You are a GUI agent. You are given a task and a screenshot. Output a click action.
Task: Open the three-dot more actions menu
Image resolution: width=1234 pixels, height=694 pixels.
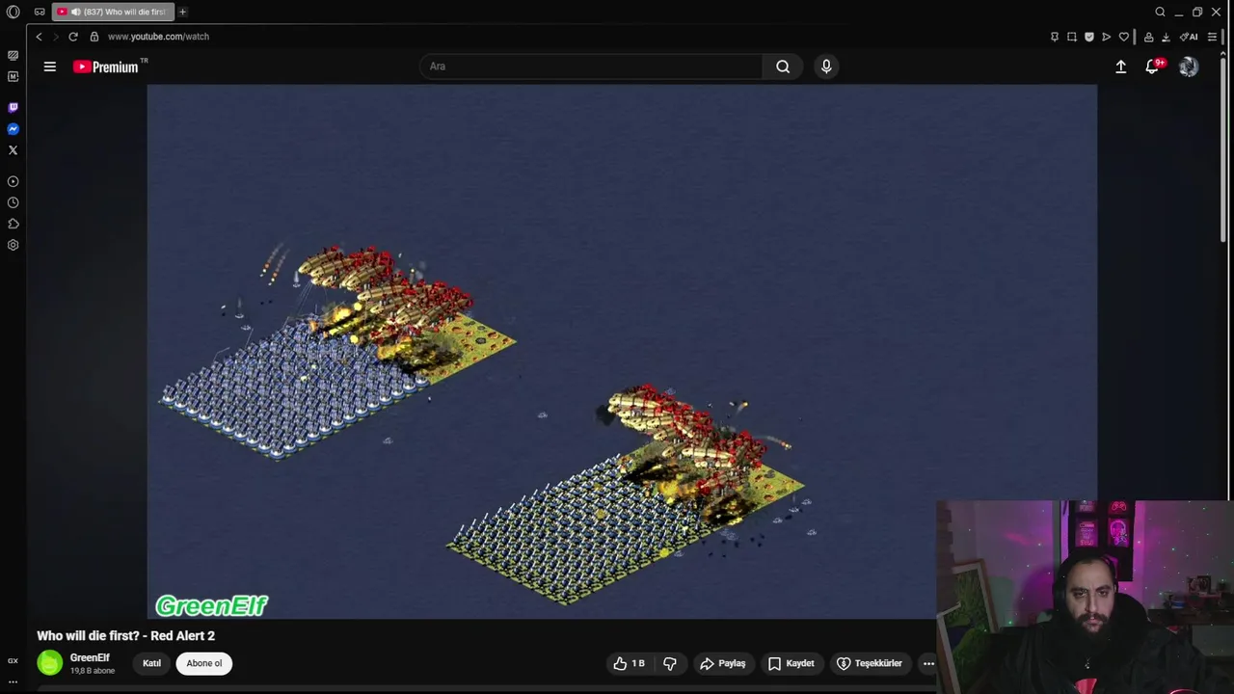coord(928,663)
